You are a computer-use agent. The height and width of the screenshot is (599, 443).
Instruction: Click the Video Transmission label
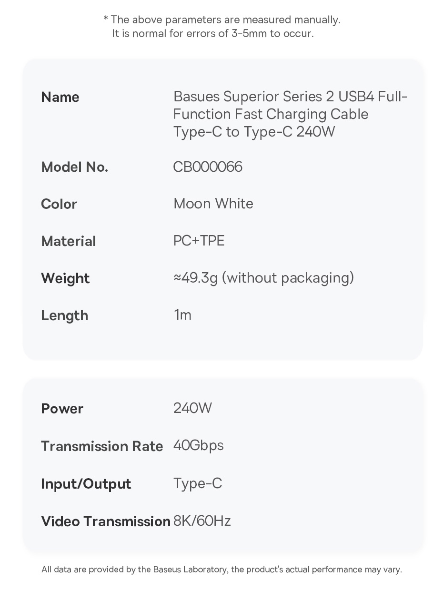pyautogui.click(x=106, y=521)
